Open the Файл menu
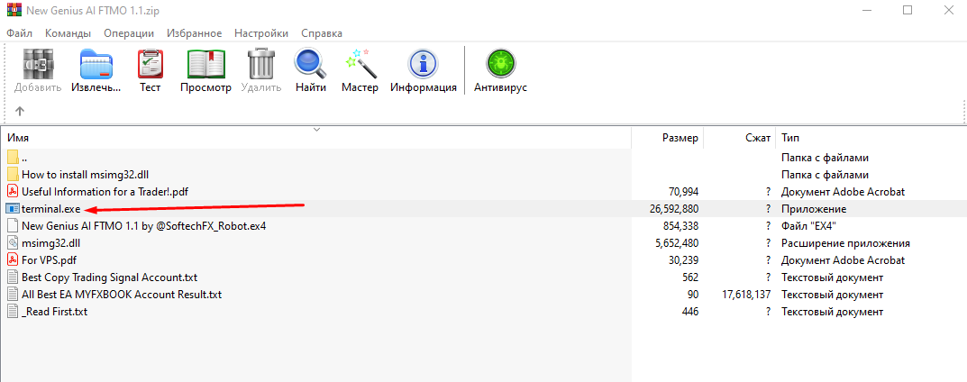 click(19, 33)
